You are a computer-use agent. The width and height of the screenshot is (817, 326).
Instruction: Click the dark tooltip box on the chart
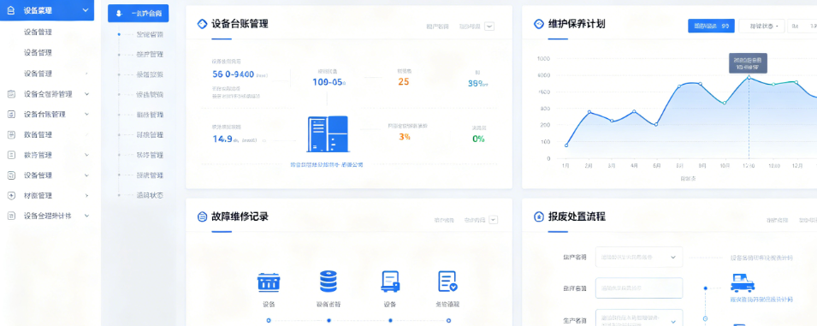pyautogui.click(x=748, y=63)
